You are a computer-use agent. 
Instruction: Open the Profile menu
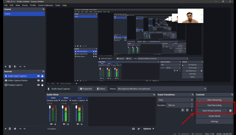click(x=33, y=5)
